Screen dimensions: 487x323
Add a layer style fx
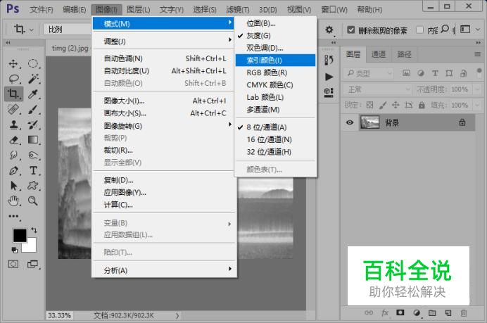coord(385,312)
